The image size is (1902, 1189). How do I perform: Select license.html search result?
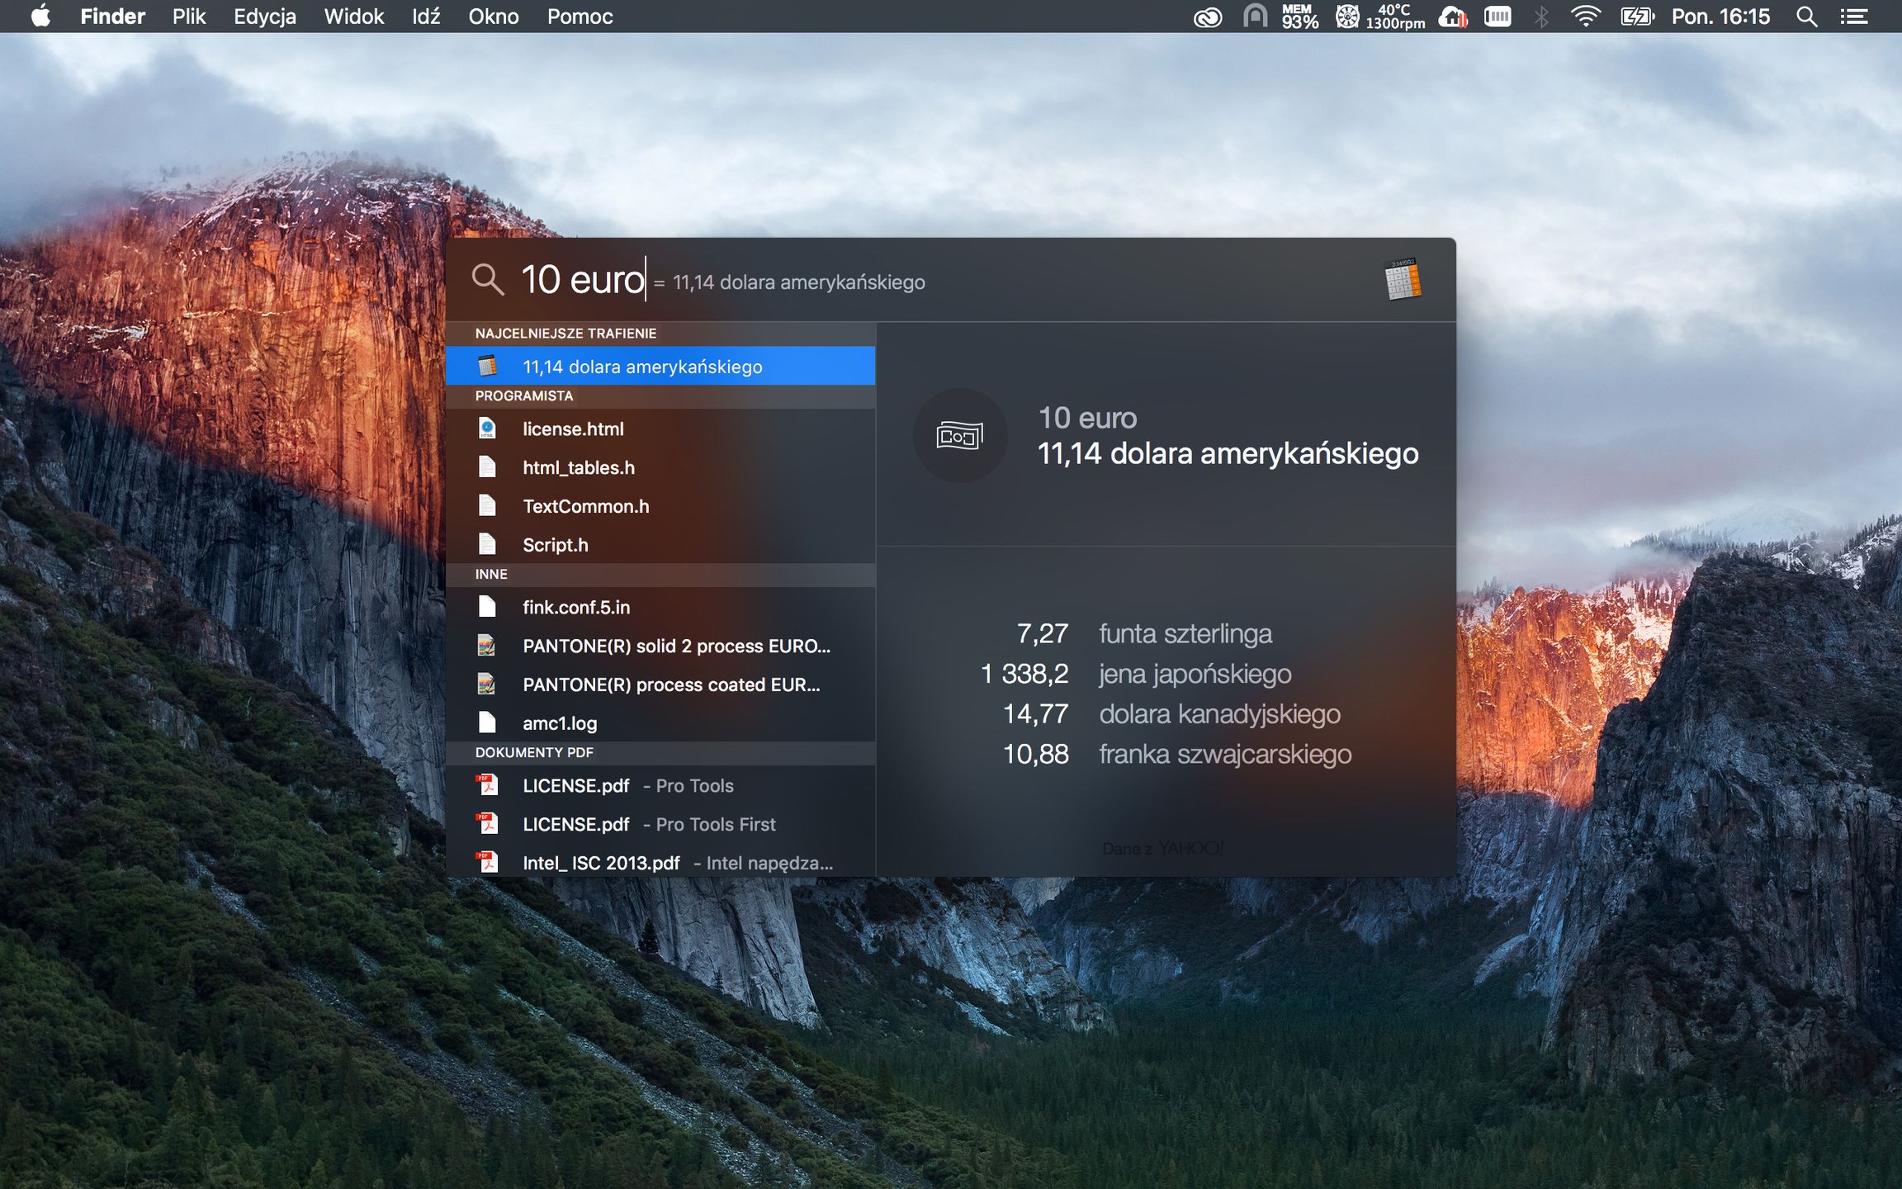click(x=573, y=429)
